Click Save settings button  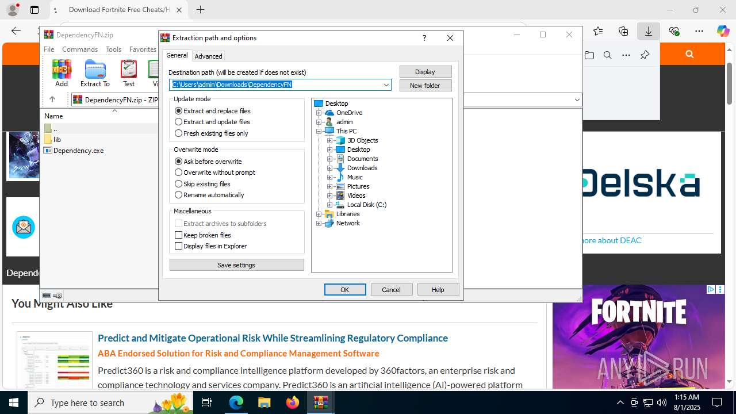tap(237, 265)
